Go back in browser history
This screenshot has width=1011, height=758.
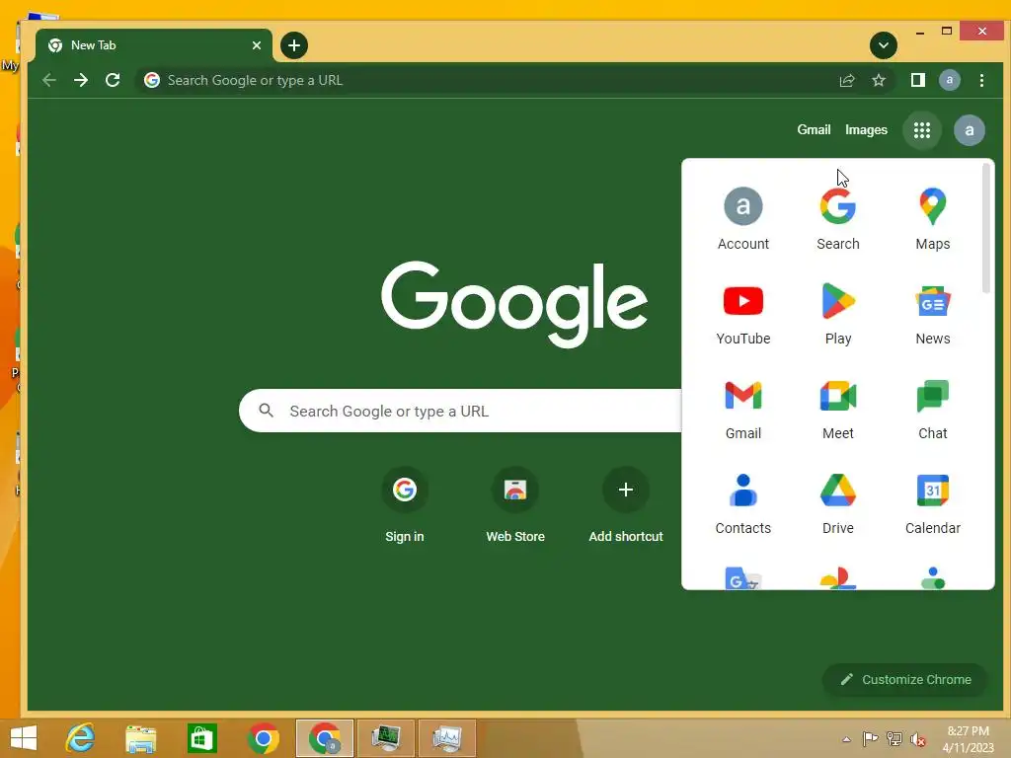pos(49,80)
